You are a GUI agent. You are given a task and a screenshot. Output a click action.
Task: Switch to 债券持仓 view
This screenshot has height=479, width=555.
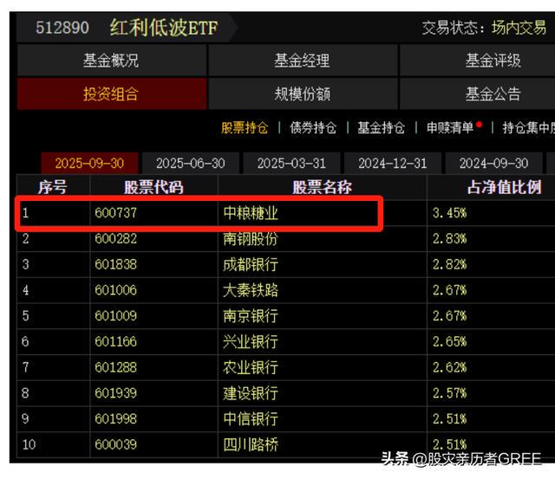tap(312, 127)
